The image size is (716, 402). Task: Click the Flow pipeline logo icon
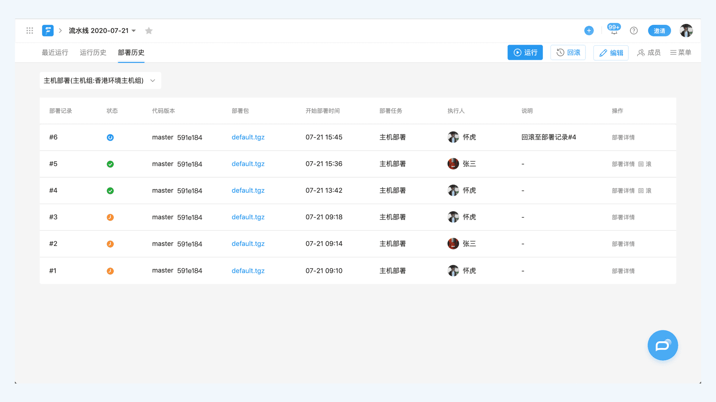[x=48, y=31]
